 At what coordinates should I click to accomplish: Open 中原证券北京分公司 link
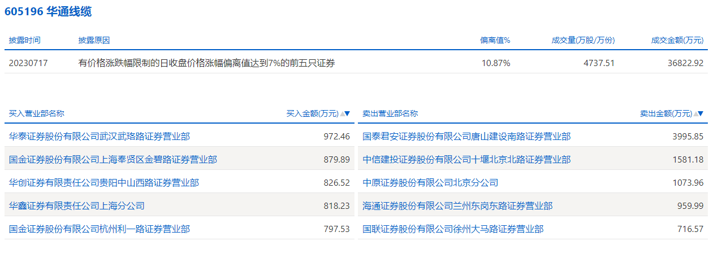click(430, 182)
